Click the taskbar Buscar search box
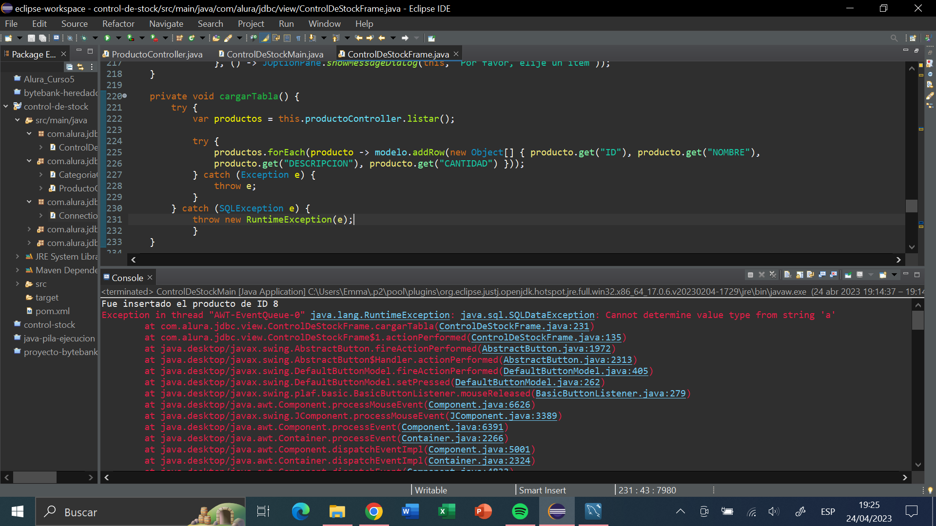Viewport: 936px width, 526px height. (141, 511)
